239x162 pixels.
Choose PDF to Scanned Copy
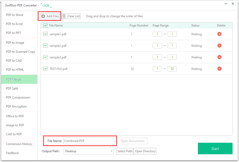(21, 52)
